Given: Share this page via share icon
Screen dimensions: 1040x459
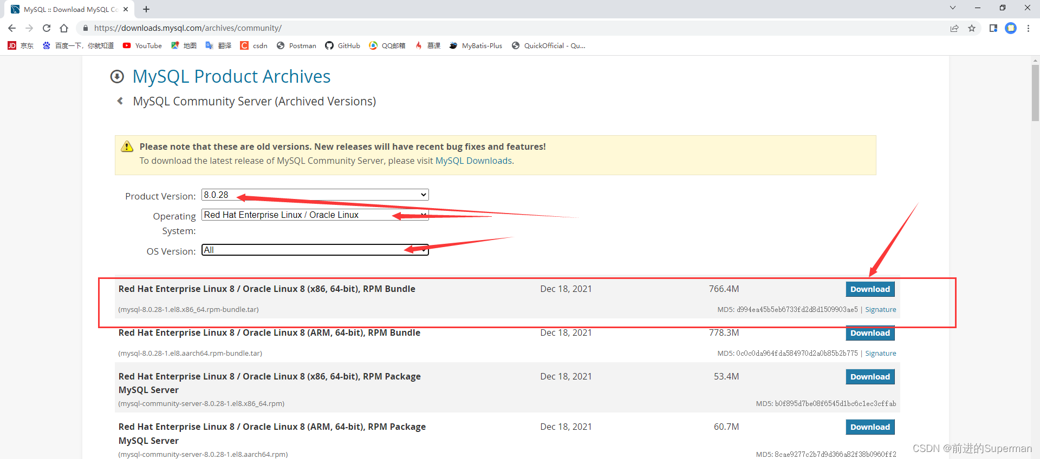Looking at the screenshot, I should coord(954,28).
